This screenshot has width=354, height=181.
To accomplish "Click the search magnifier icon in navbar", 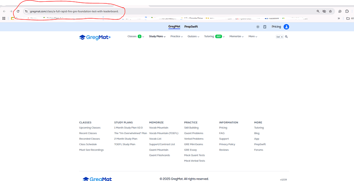I will pyautogui.click(x=286, y=37).
